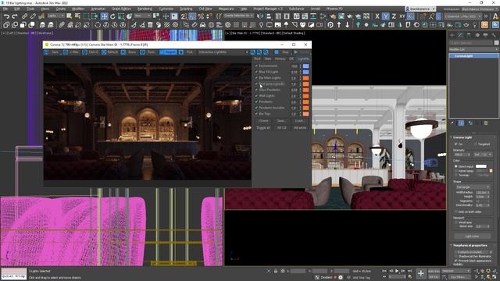This screenshot has height=281, width=500.
Task: Toggle the Angle Snap icon
Action: pos(192,16)
